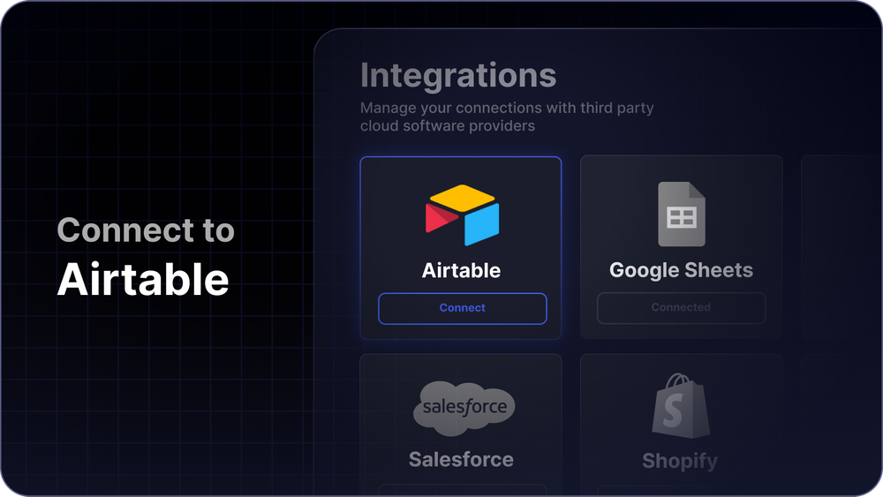Select the Google Sheets card title

pyautogui.click(x=681, y=270)
